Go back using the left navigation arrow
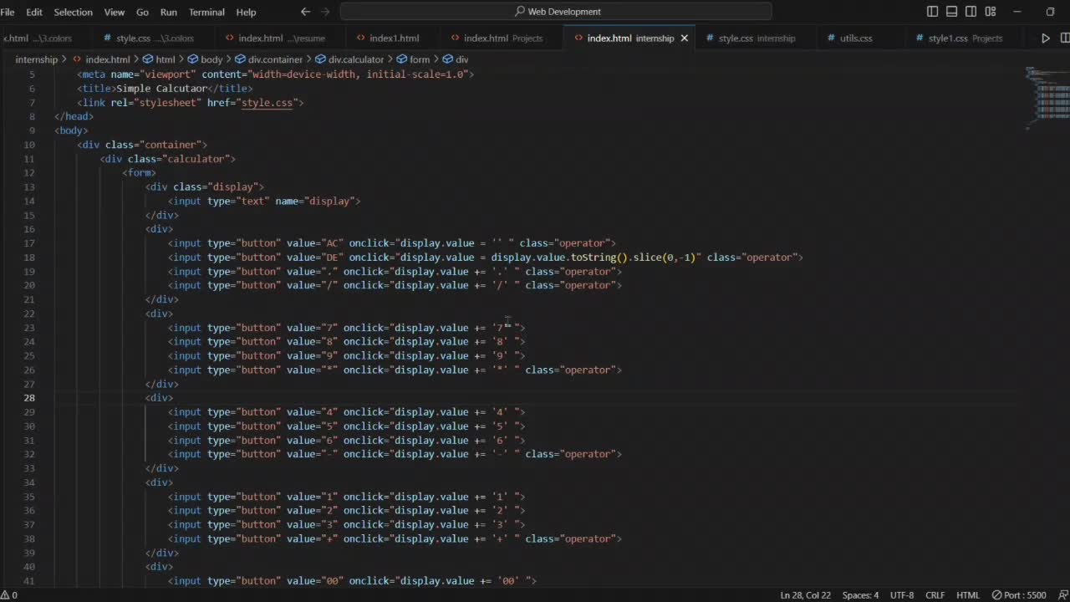 305,12
